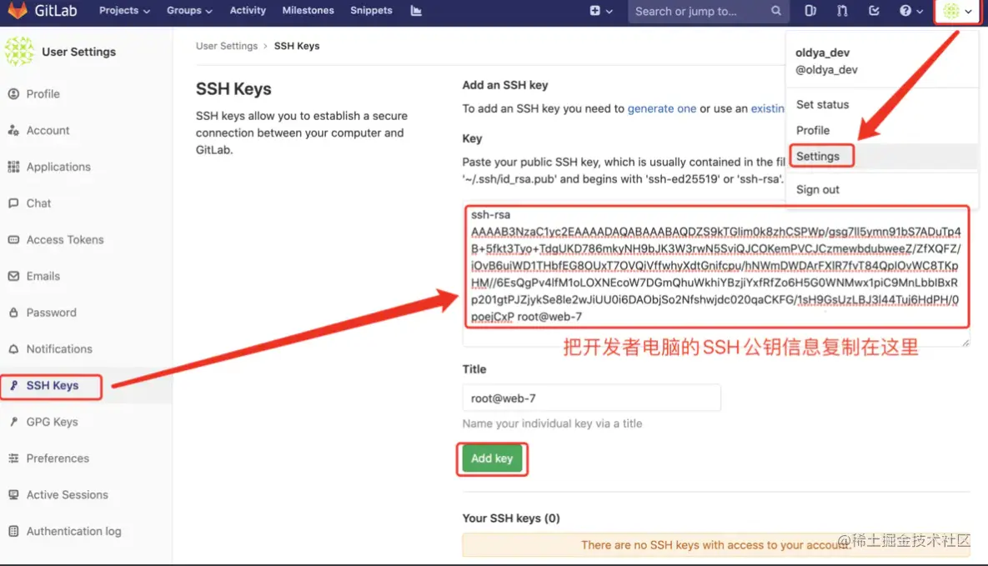Screen dimensions: 988x566
Task: Click the green Add key button
Action: pyautogui.click(x=491, y=458)
